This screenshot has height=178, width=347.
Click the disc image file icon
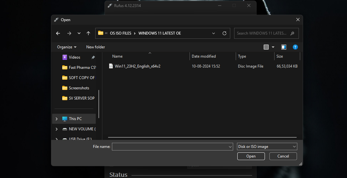(111, 66)
